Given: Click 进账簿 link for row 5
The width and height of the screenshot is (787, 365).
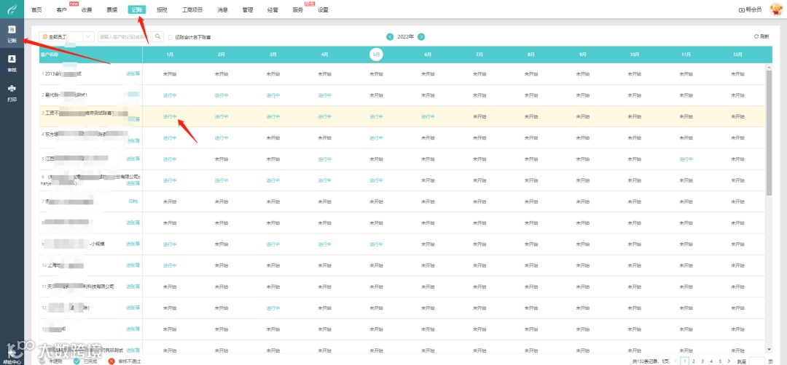Looking at the screenshot, I should [133, 159].
